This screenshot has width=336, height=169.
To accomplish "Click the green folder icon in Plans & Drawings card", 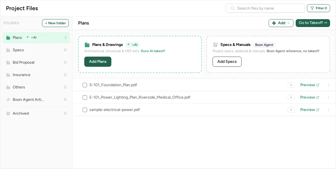I will point(87,45).
